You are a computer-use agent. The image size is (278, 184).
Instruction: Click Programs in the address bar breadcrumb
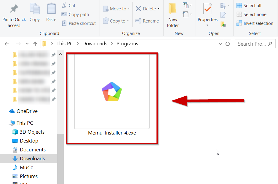pyautogui.click(x=127, y=44)
